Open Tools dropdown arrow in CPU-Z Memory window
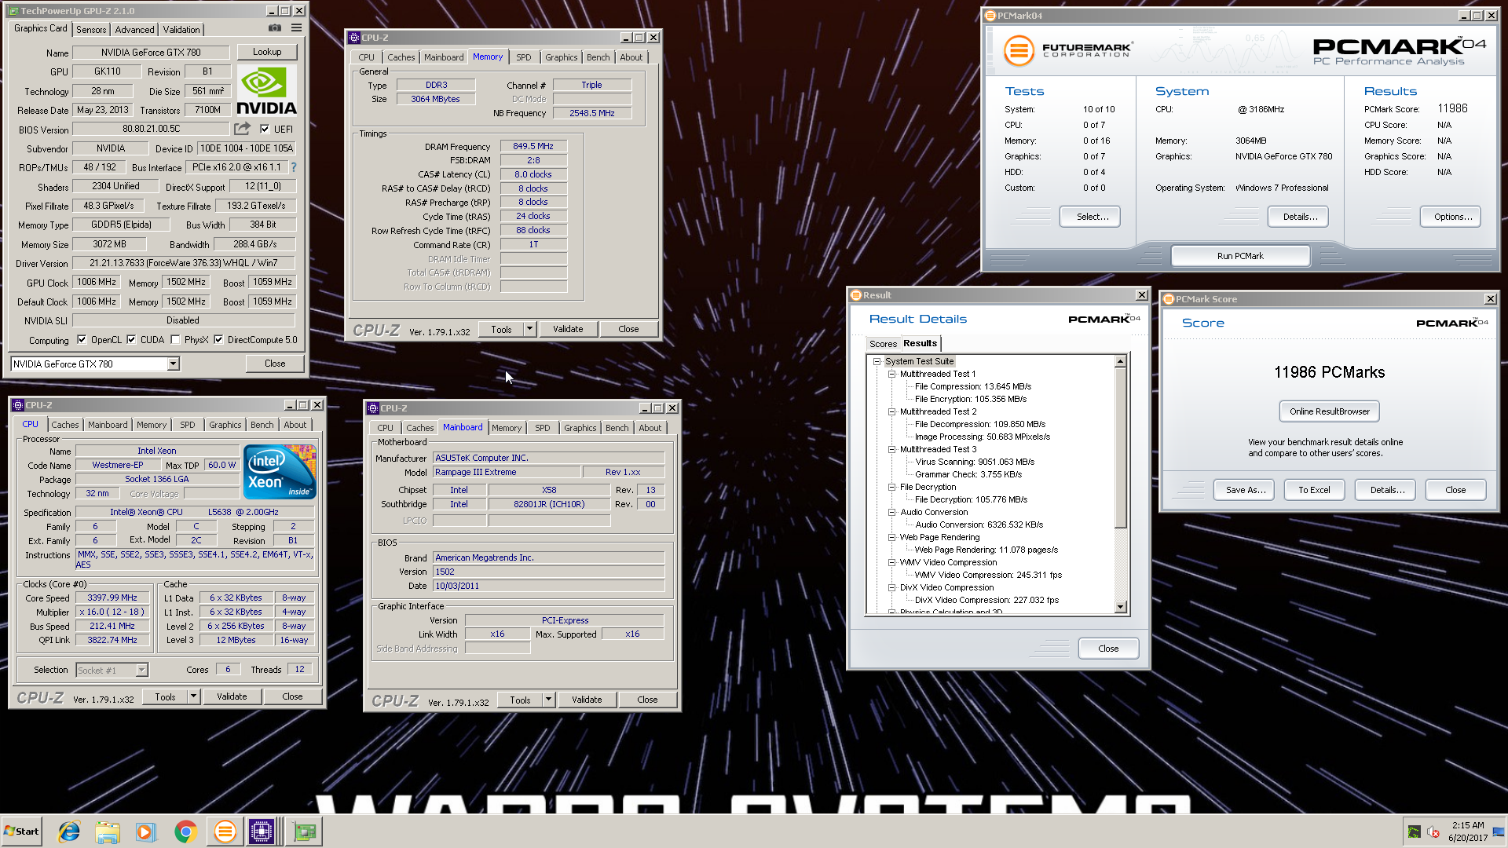 click(x=529, y=329)
